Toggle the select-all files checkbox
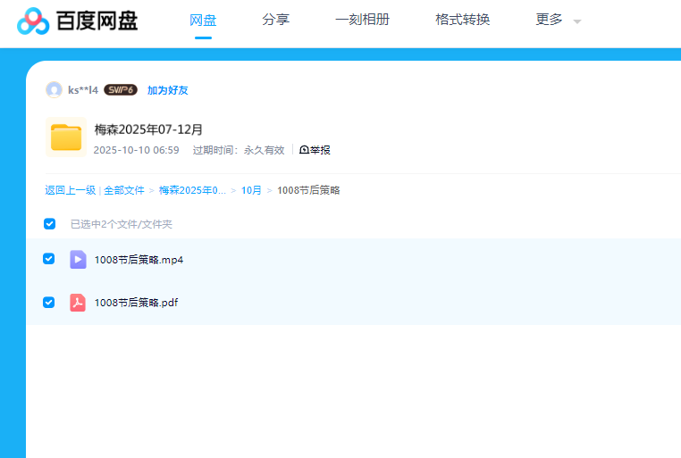The image size is (681, 458). [50, 224]
